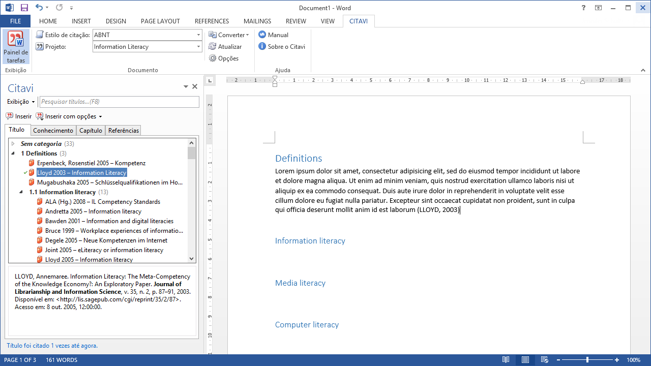Switch to Conhecimento tab
The image size is (651, 366).
pyautogui.click(x=53, y=131)
